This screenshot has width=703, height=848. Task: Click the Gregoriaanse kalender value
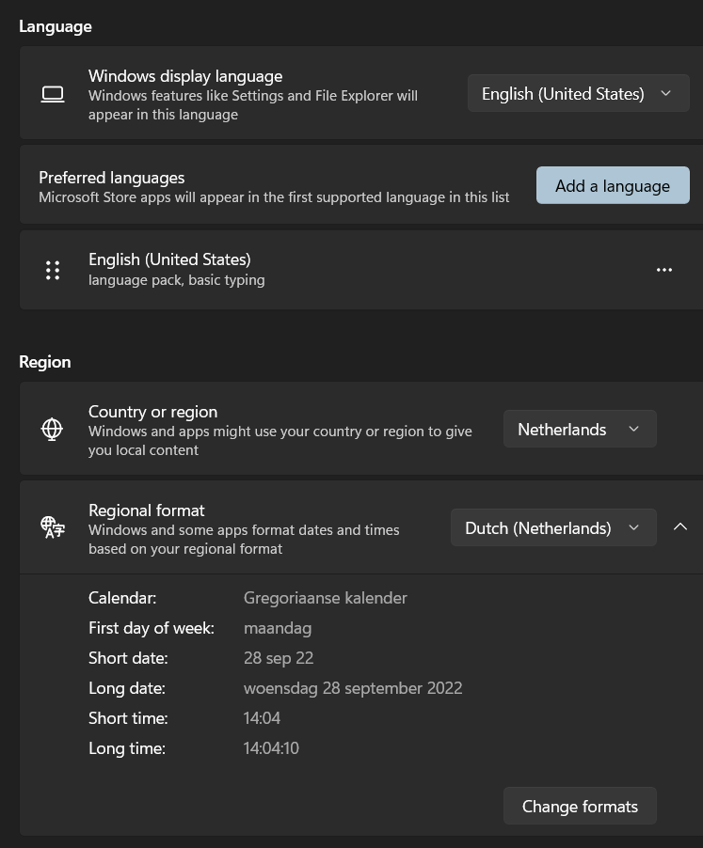pos(325,597)
